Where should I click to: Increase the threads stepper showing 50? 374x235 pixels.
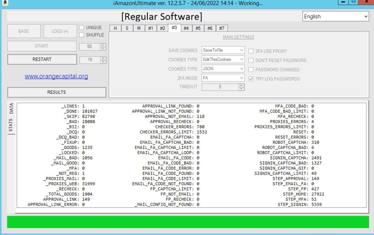pyautogui.click(x=103, y=45)
